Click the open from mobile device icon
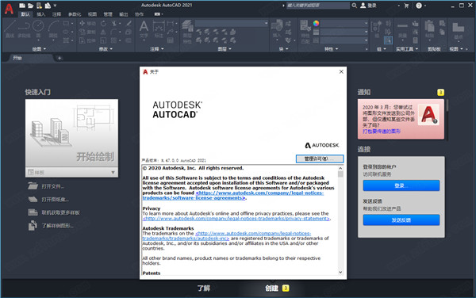476x298 pixels. pyautogui.click(x=39, y=6)
